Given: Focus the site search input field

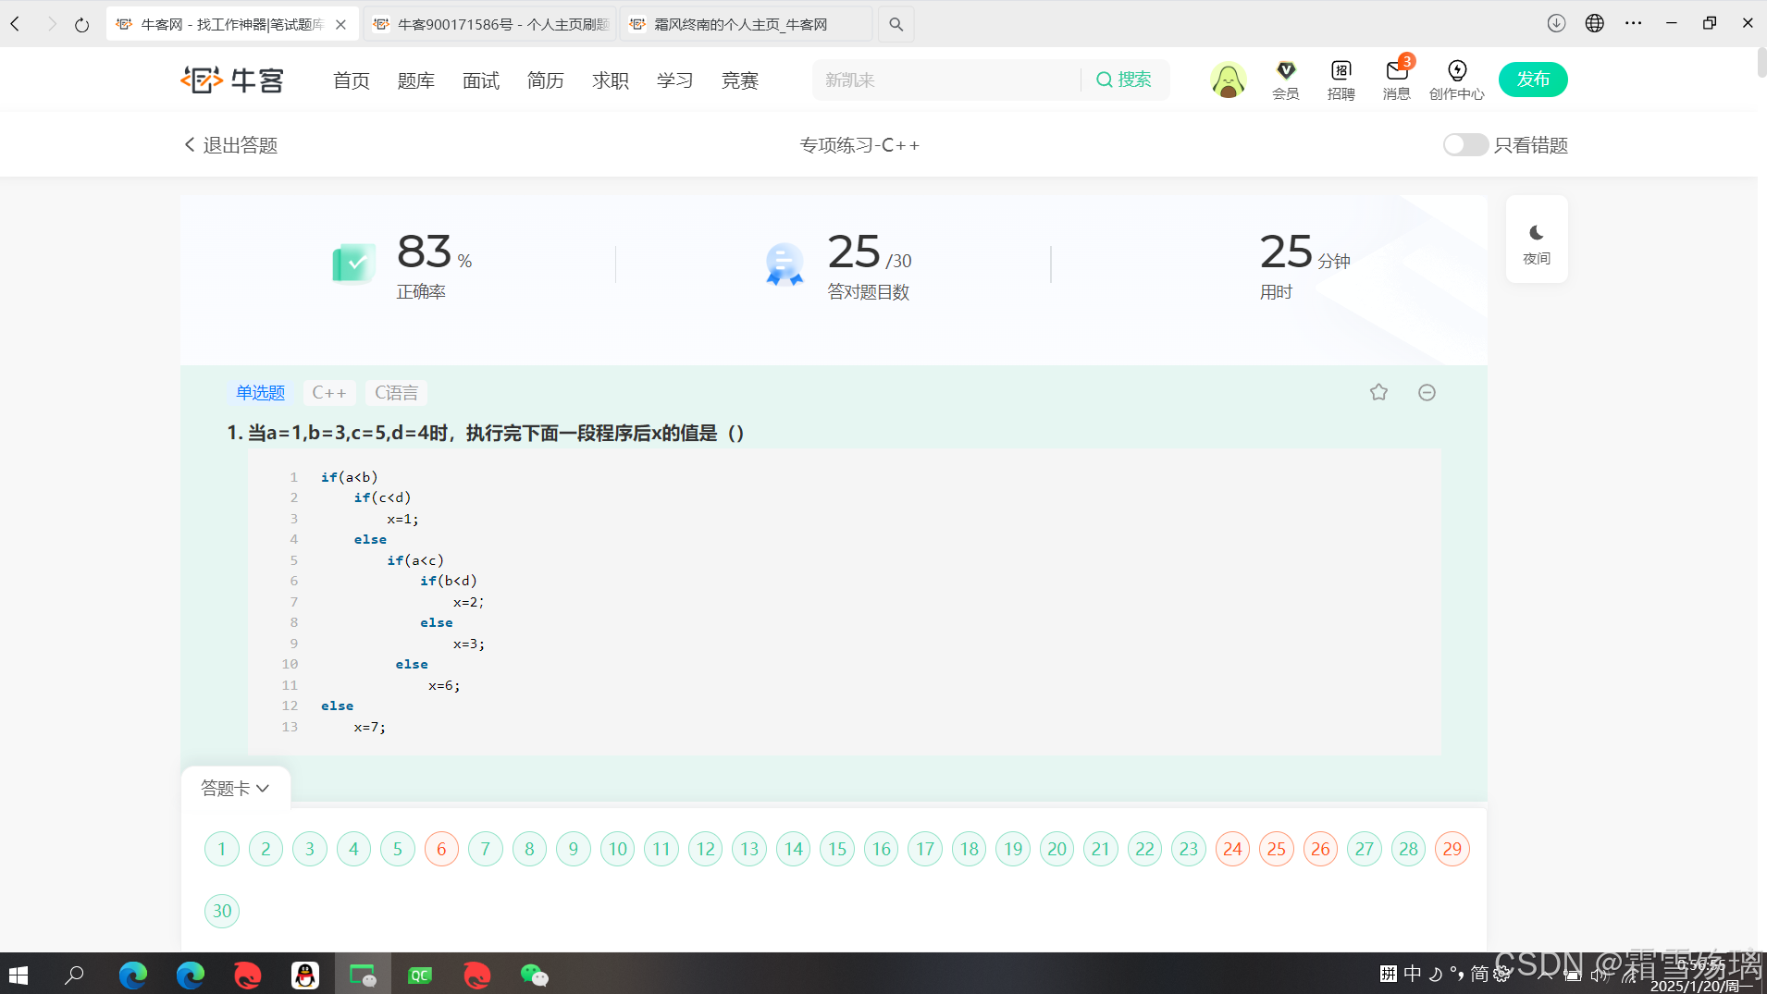Looking at the screenshot, I should click(945, 80).
